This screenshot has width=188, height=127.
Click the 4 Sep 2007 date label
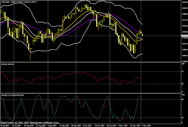(52, 126)
